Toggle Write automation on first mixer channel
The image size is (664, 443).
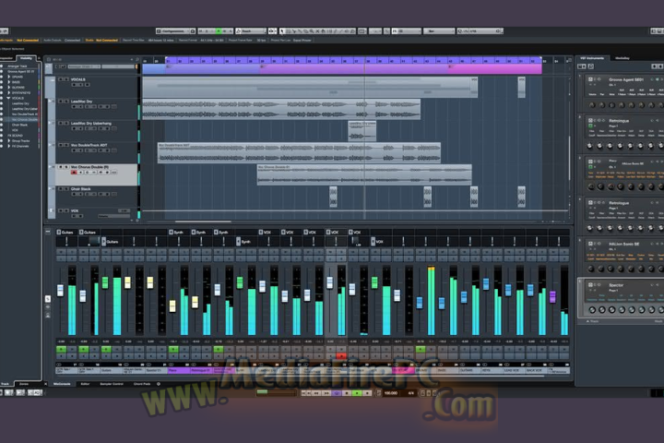click(72, 349)
